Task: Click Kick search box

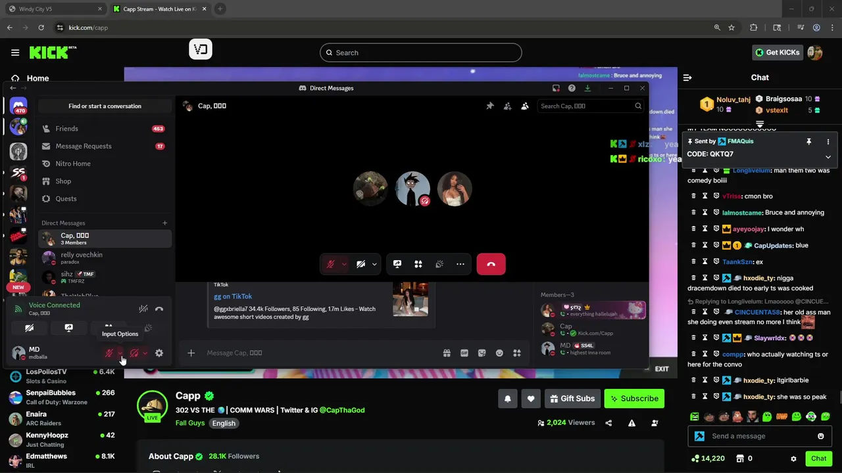Action: [x=421, y=53]
